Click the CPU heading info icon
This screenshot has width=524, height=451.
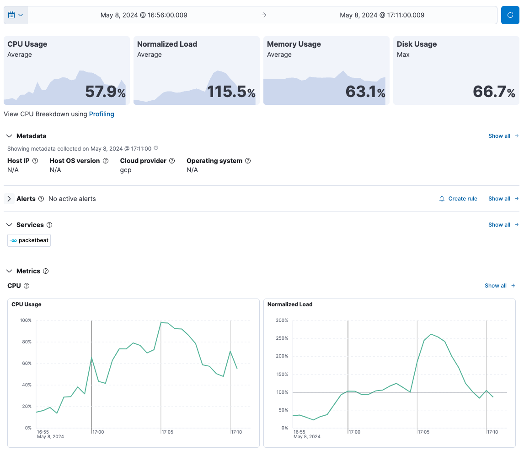pos(27,286)
